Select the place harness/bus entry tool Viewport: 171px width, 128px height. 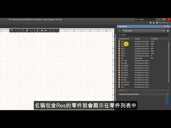click(x=38, y=31)
